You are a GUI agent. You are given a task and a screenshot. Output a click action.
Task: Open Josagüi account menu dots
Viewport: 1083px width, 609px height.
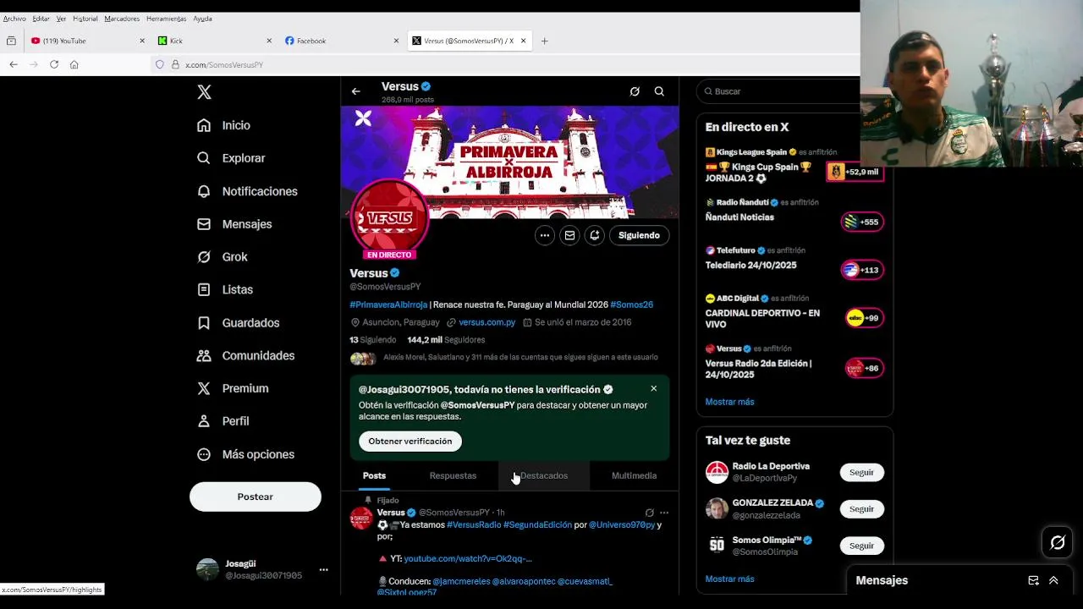coord(323,570)
